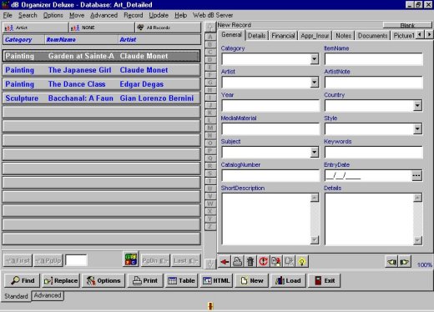Click the Keywords input field
The width and height of the screenshot is (434, 312).
click(374, 152)
